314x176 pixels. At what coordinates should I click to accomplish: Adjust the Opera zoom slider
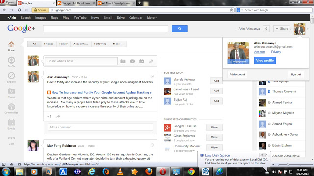pos(288,164)
